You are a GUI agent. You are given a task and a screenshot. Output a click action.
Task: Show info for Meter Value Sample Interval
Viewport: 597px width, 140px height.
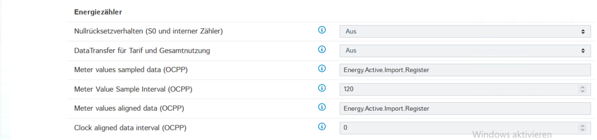[x=322, y=88]
